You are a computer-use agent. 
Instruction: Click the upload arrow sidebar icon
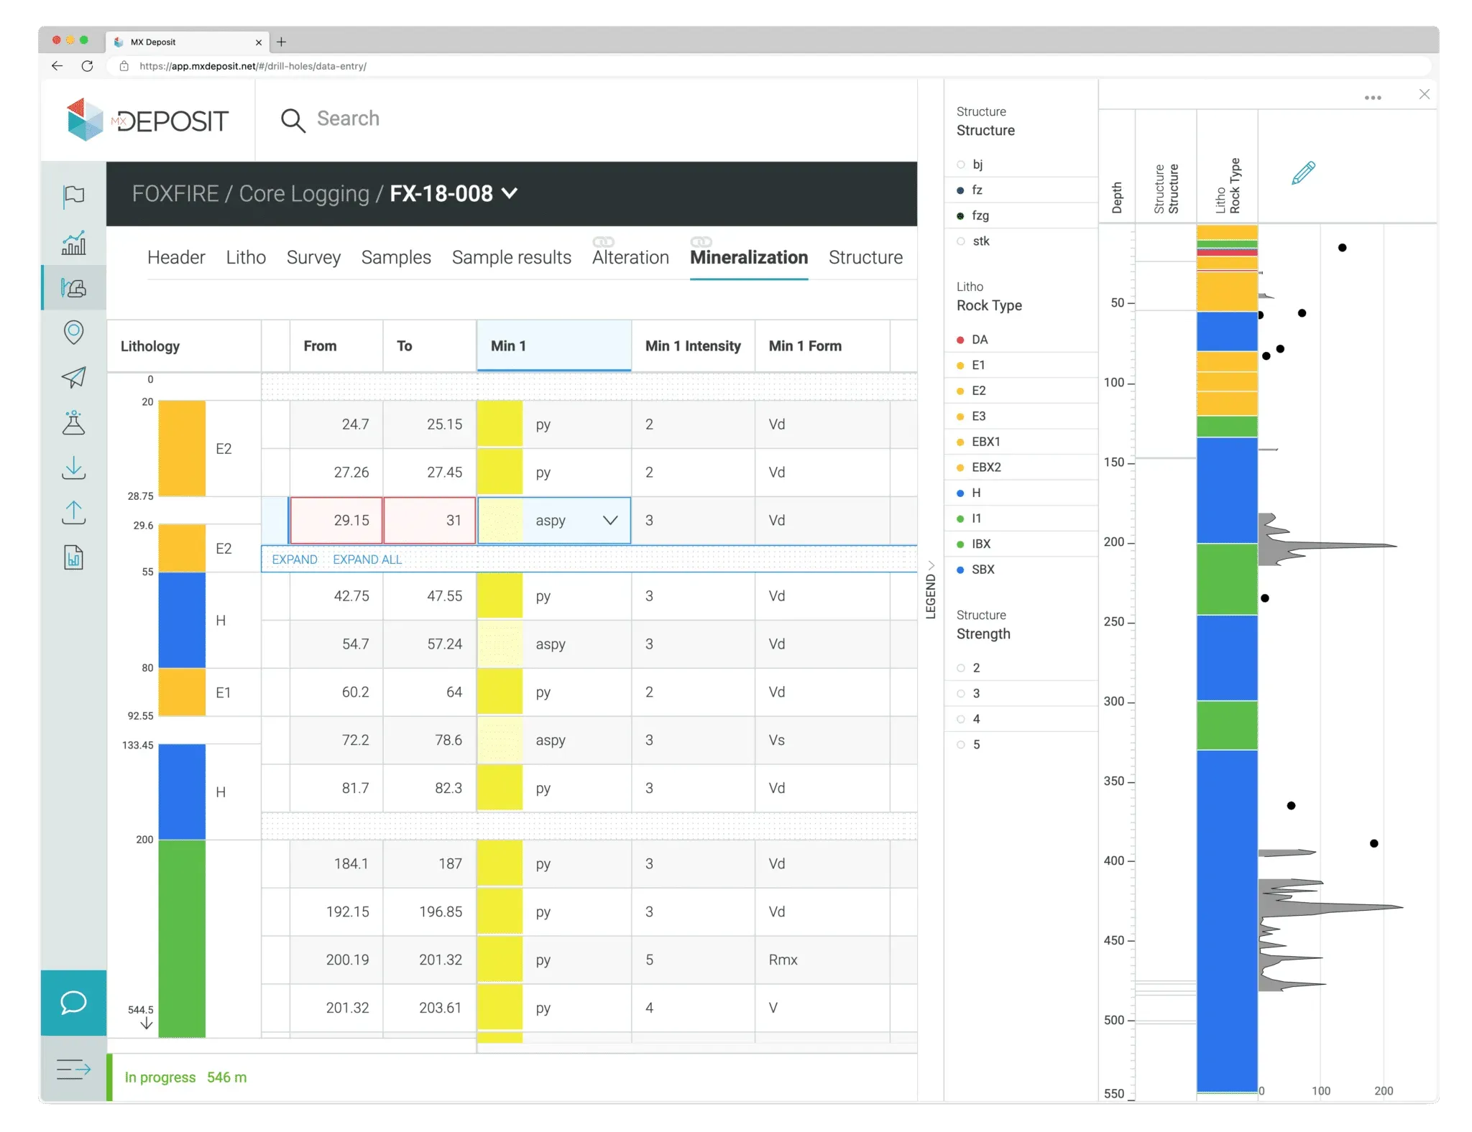[x=73, y=513]
